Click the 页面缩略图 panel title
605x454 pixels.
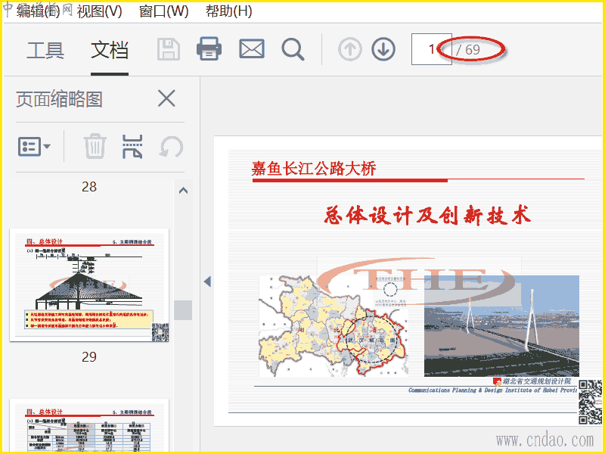coord(59,99)
